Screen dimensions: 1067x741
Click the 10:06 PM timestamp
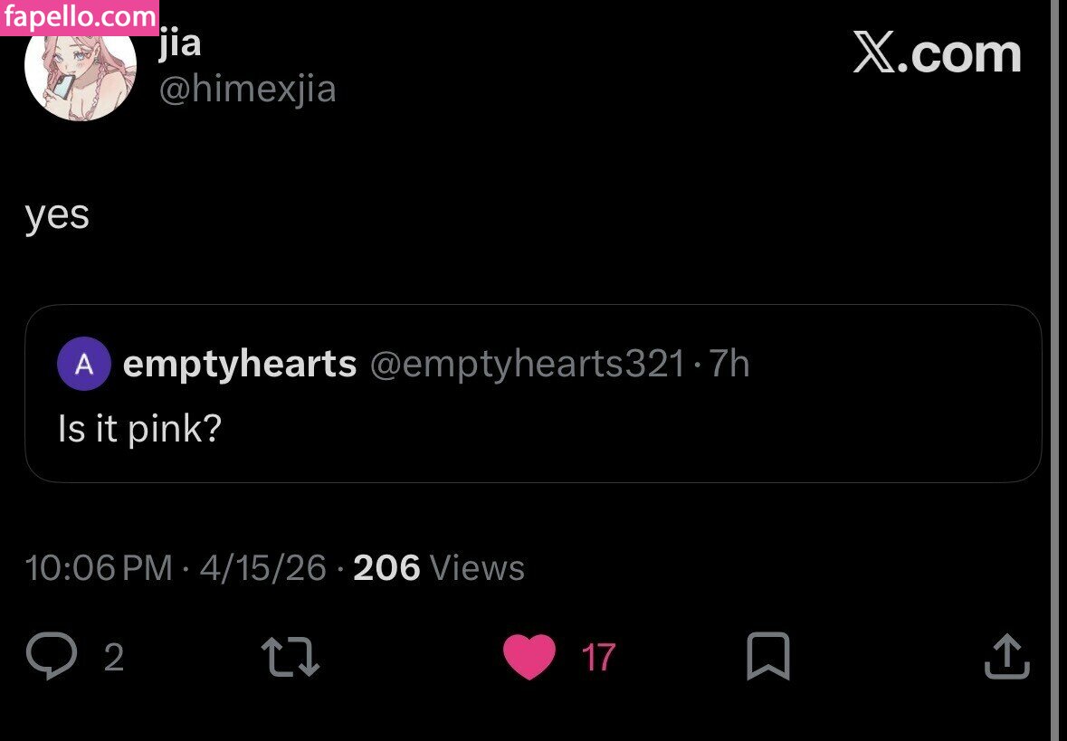pos(99,568)
